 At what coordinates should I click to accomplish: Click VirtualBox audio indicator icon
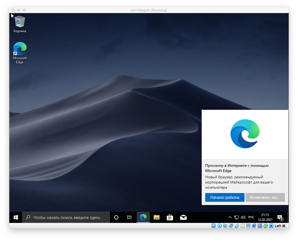(225, 226)
